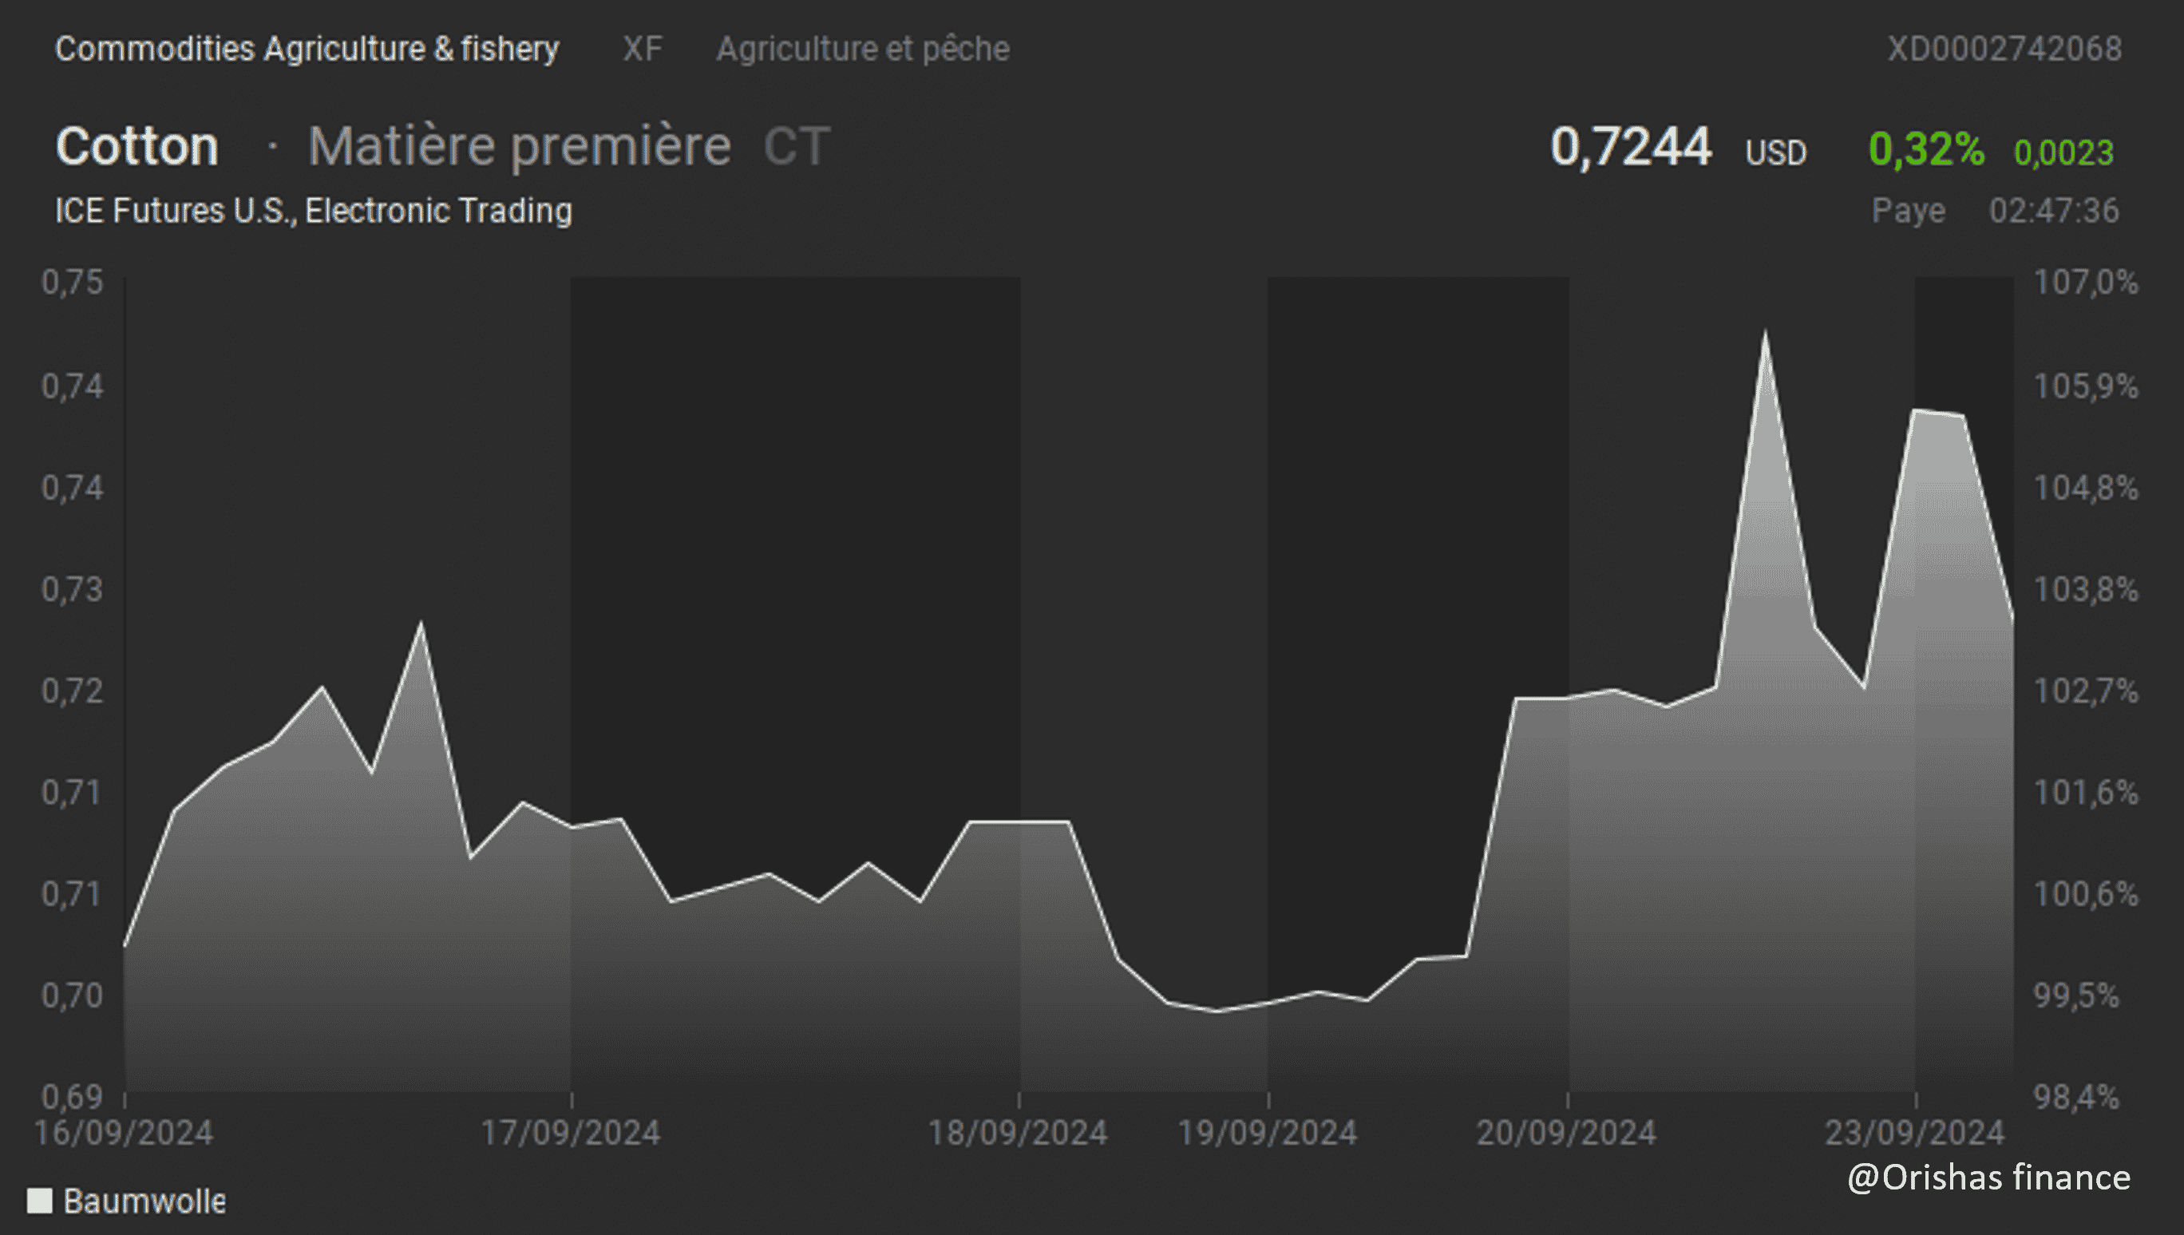Image resolution: width=2184 pixels, height=1235 pixels.
Task: Select the Baumwolle legend label
Action: 145,1201
